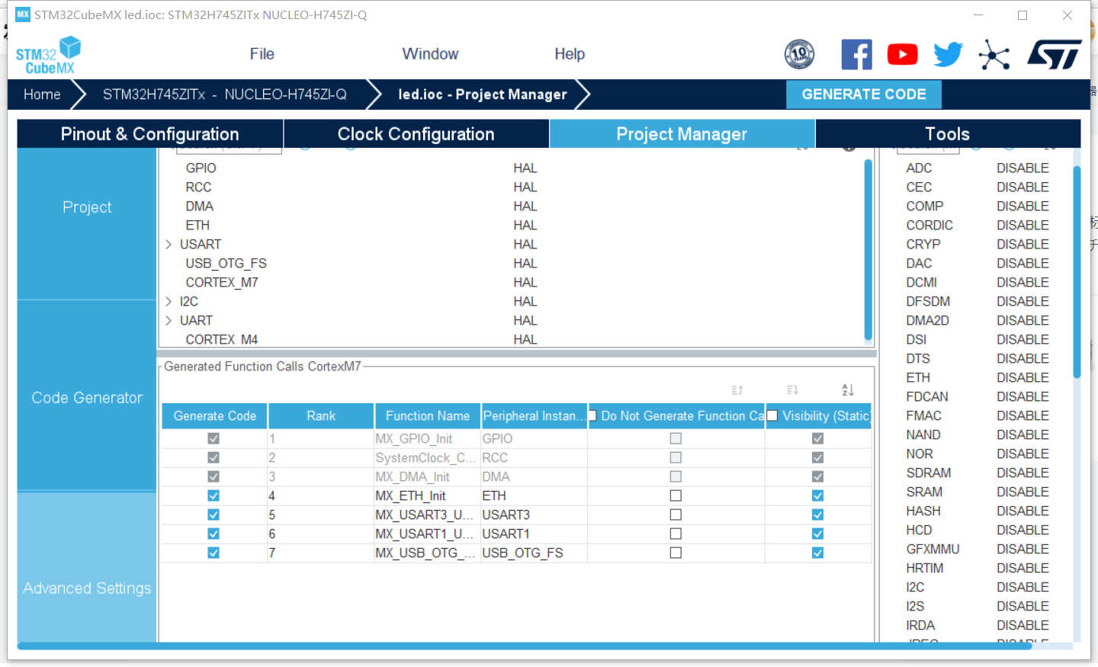Viewport: 1098px width, 667px height.
Task: Open the File menu
Action: [262, 54]
